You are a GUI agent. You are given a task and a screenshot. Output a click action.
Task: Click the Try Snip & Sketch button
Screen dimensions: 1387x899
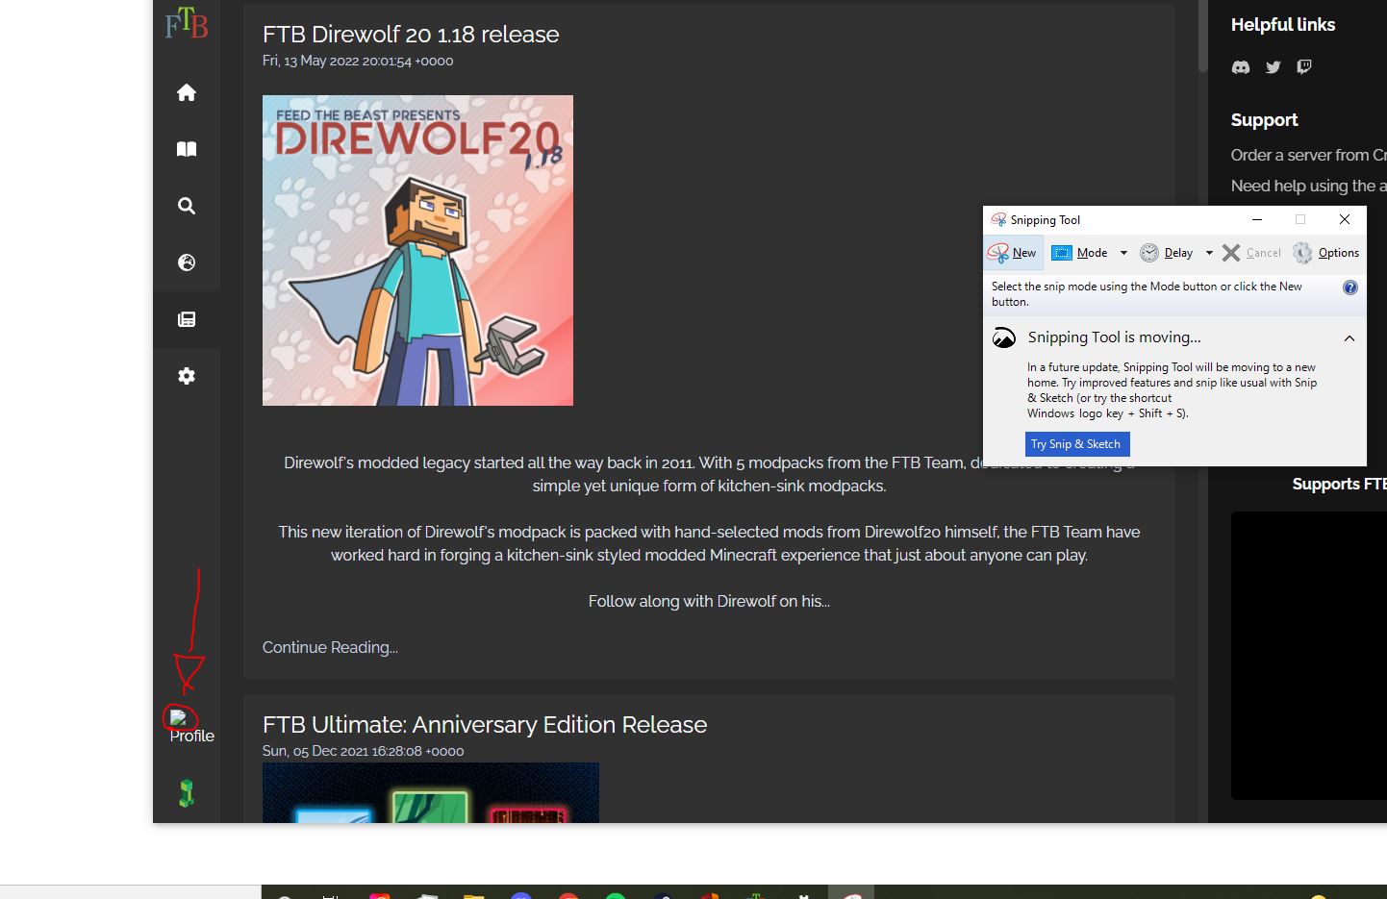(x=1077, y=444)
